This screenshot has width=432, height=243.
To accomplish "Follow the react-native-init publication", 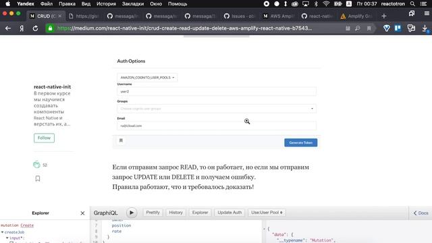I will pos(44,138).
